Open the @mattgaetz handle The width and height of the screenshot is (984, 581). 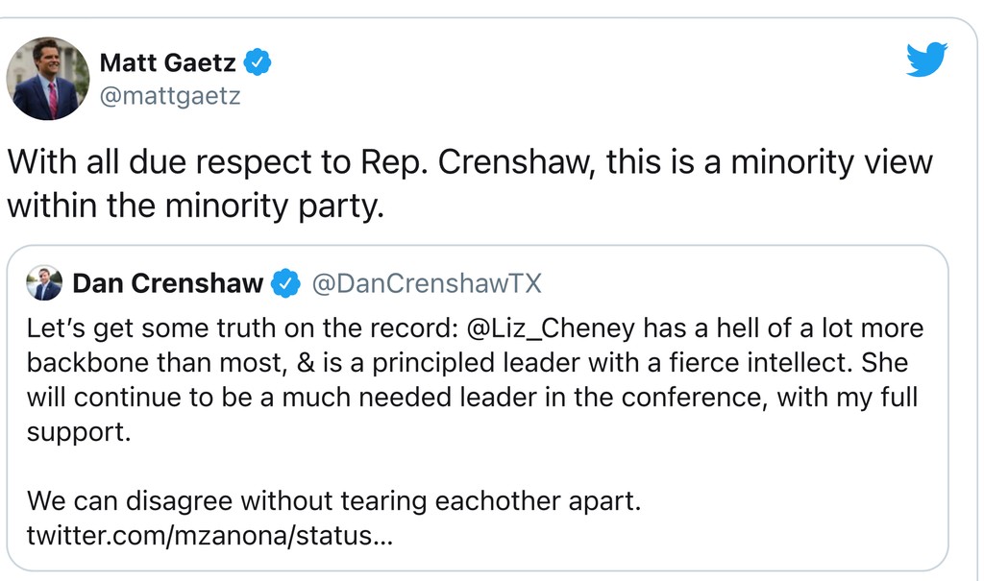point(170,96)
